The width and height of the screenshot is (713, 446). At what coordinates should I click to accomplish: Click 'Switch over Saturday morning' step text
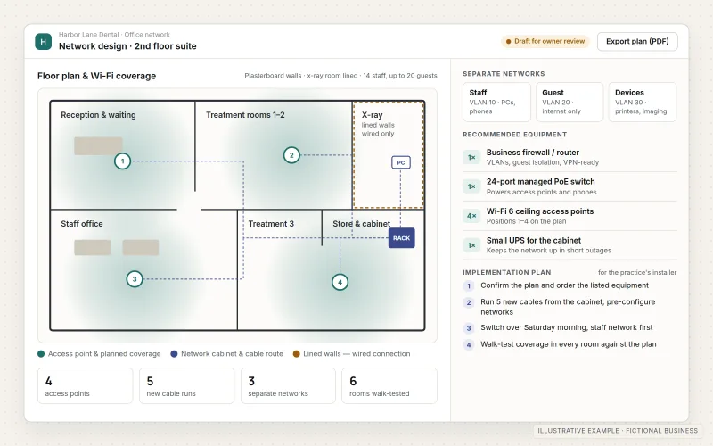(566, 327)
